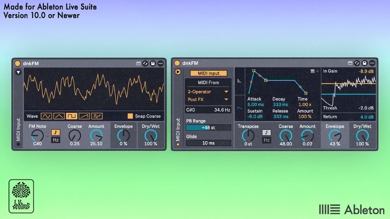Open right dnkFM options menu

372,63
